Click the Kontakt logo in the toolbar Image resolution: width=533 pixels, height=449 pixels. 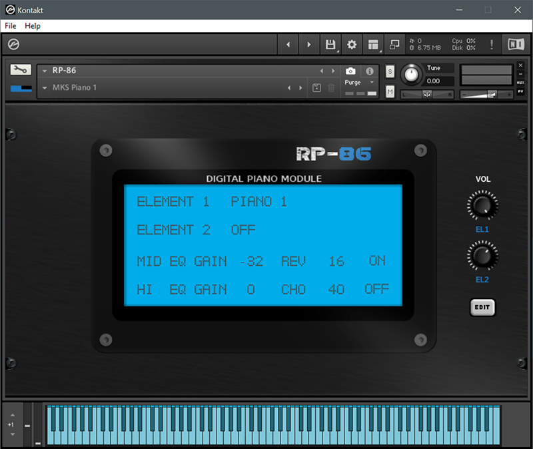[13, 44]
